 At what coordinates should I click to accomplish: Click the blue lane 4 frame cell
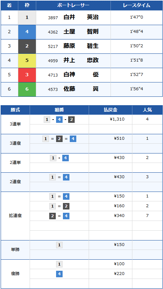pyautogui.click(x=27, y=32)
